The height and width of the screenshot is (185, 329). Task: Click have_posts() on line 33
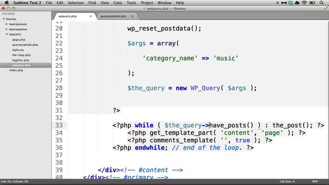point(231,125)
